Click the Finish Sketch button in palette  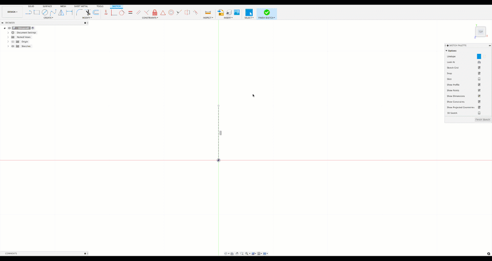tap(483, 119)
